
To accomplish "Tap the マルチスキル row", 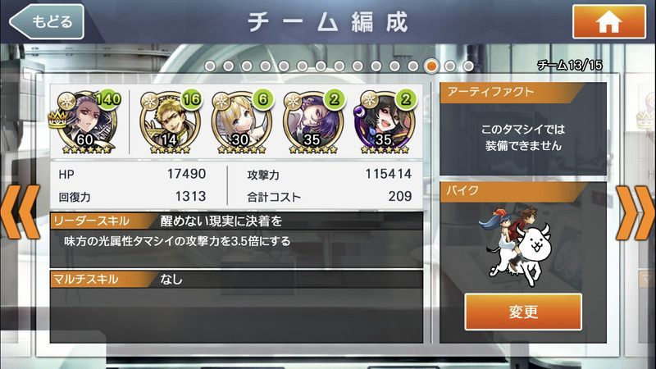I will click(236, 279).
